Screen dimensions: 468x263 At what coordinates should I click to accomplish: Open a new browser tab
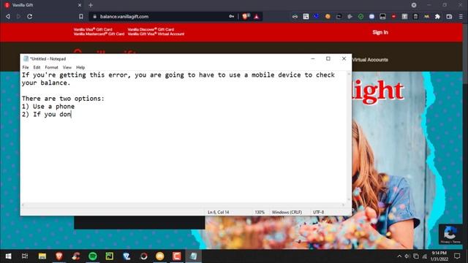pyautogui.click(x=91, y=5)
